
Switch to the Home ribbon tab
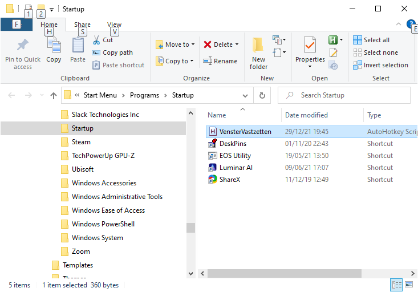[x=49, y=25]
